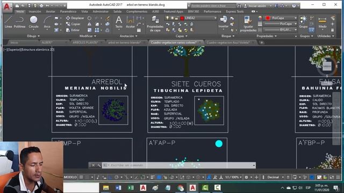Click the ViewCube in drawing area
Image resolution: width=344 pixels, height=193 pixels.
[327, 66]
